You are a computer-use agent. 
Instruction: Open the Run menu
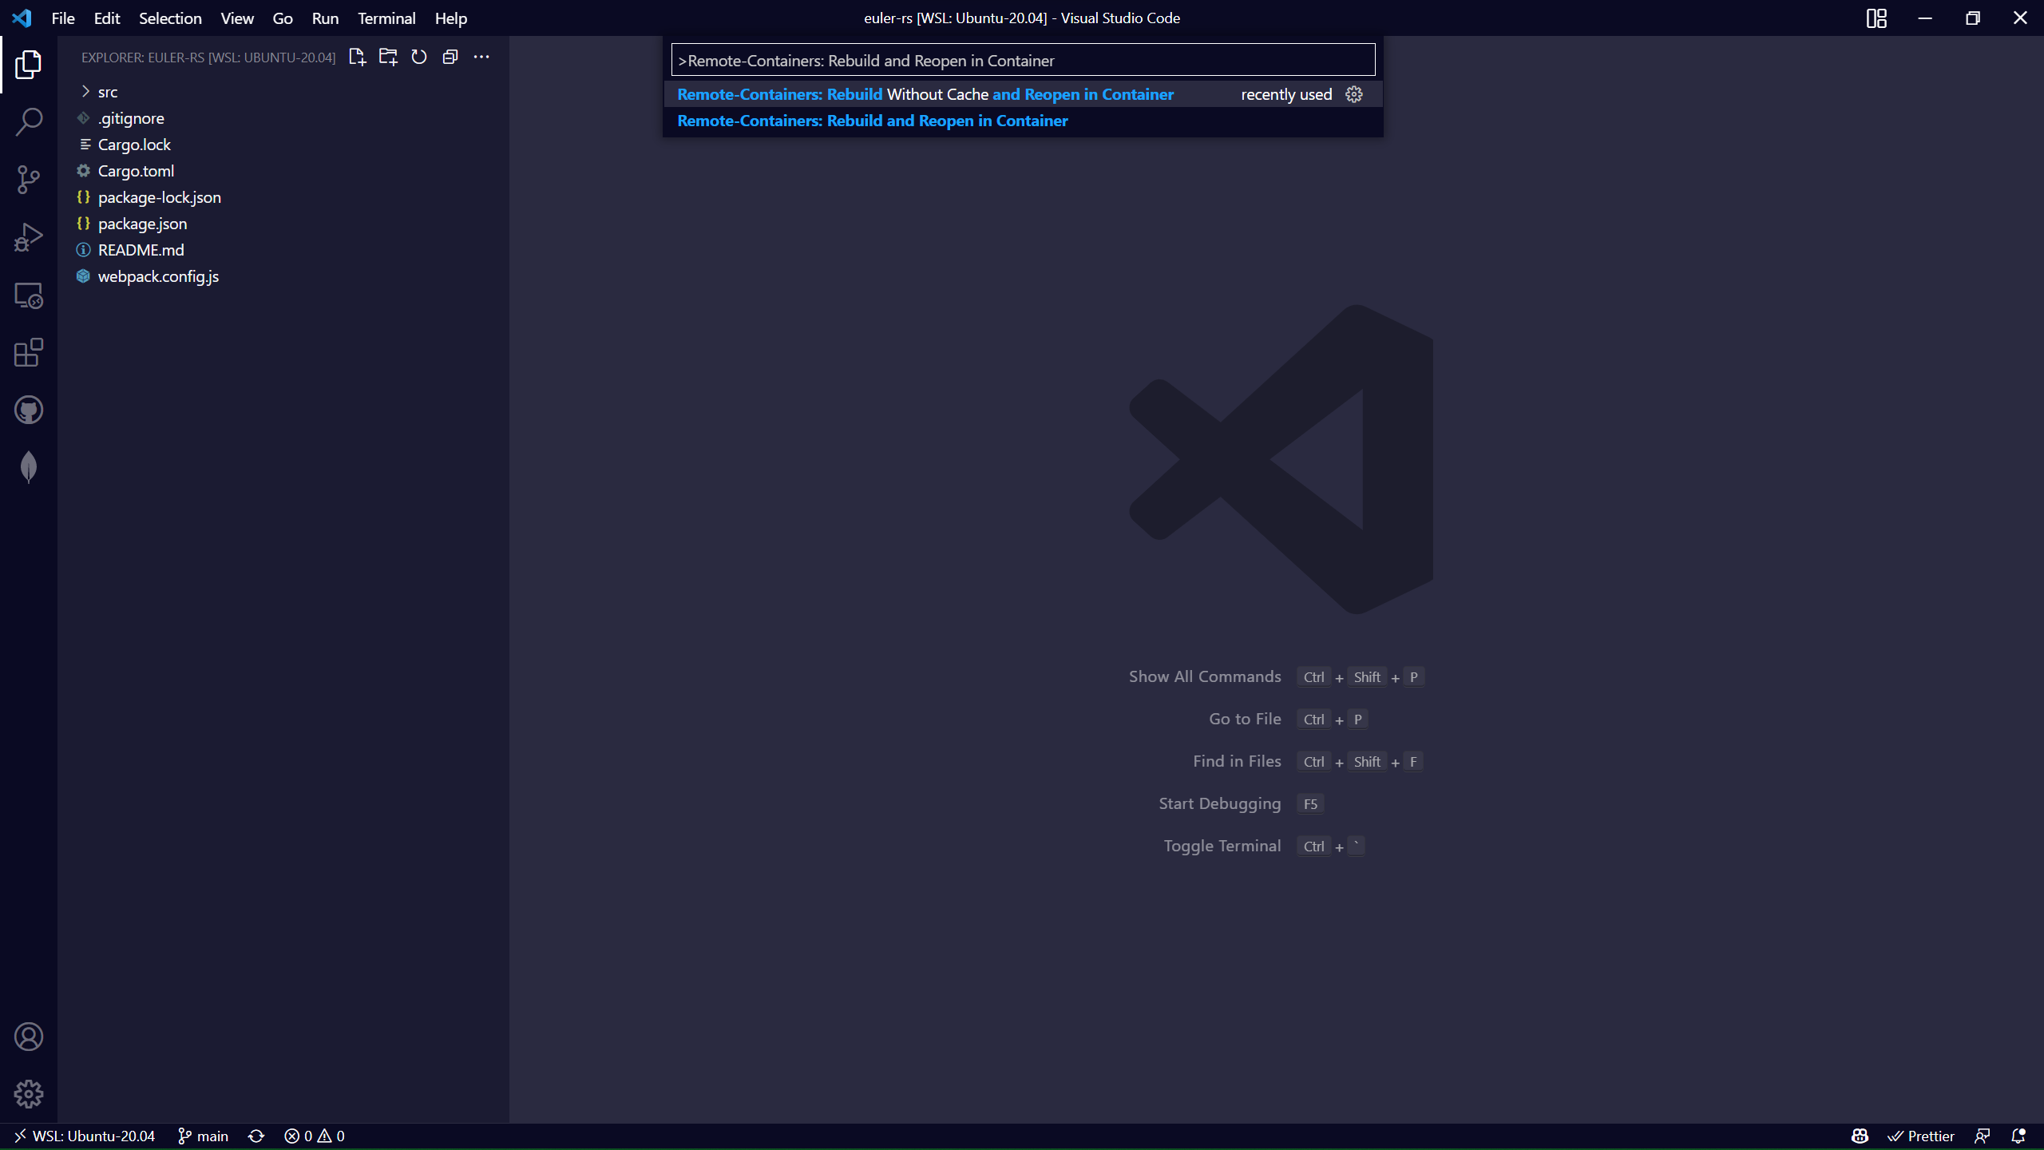pyautogui.click(x=325, y=18)
